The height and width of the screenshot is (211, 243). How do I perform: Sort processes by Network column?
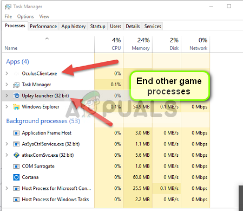(195, 44)
